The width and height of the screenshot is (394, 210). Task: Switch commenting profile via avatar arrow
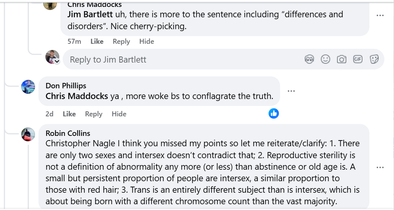point(57,61)
